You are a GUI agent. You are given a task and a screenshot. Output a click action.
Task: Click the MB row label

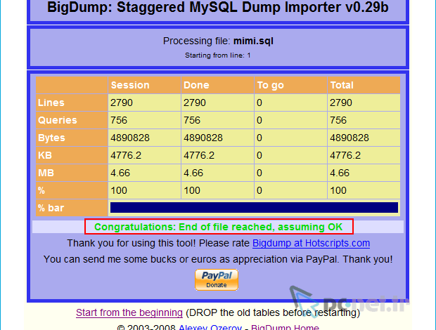[x=46, y=173]
